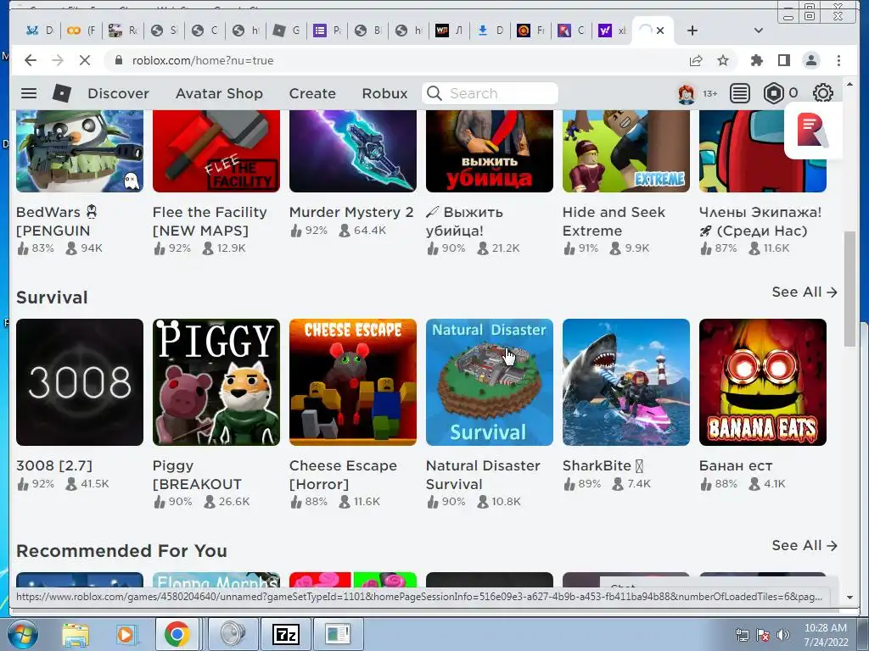Image resolution: width=869 pixels, height=651 pixels.
Task: Open the Flee the Facility thumbnail
Action: [216, 151]
